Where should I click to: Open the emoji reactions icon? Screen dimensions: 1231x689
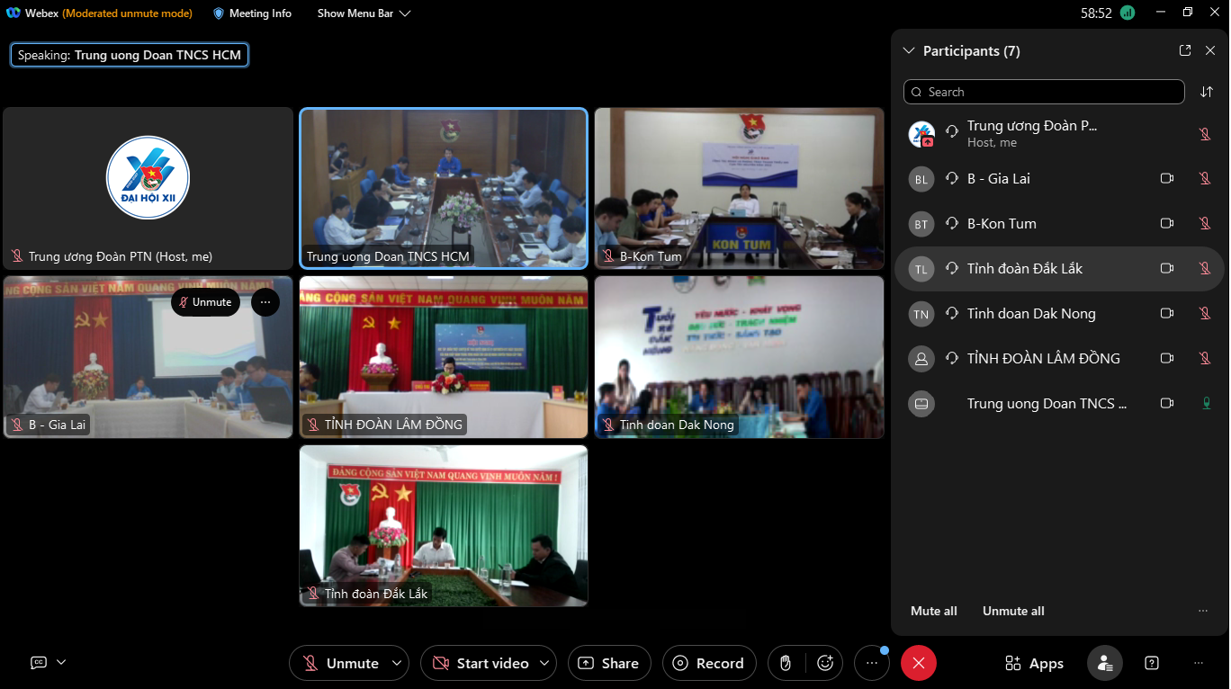[x=824, y=663]
